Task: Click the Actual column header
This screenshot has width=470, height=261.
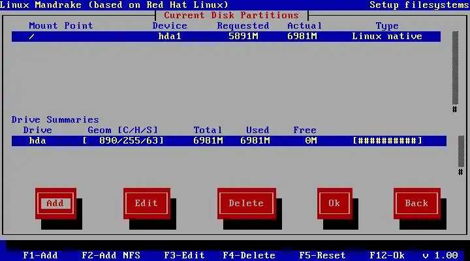Action: 305,25
